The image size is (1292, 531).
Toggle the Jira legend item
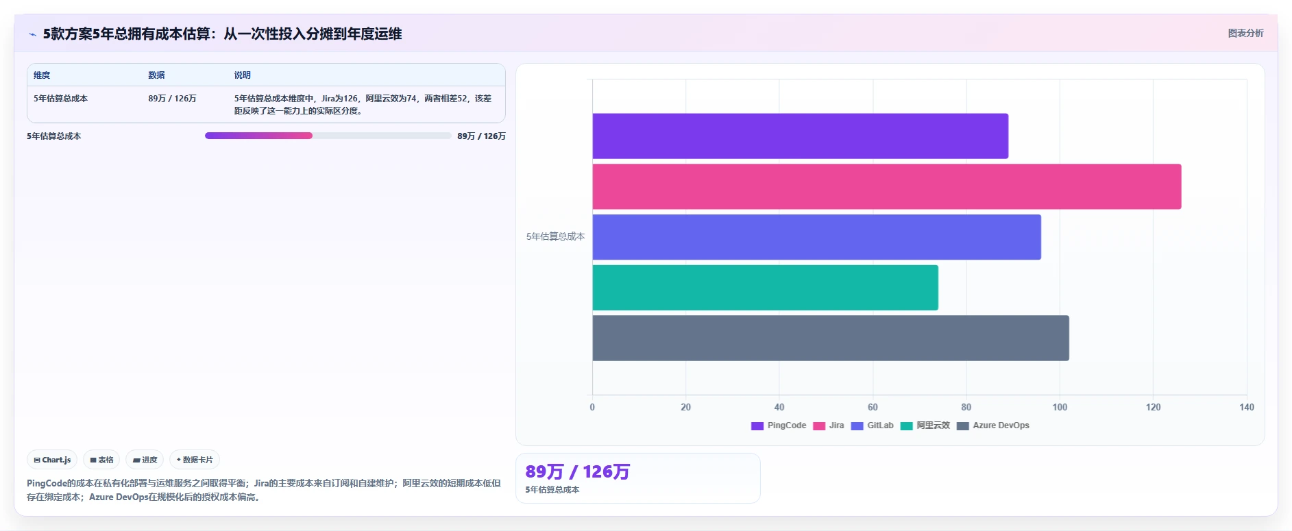[x=828, y=425]
